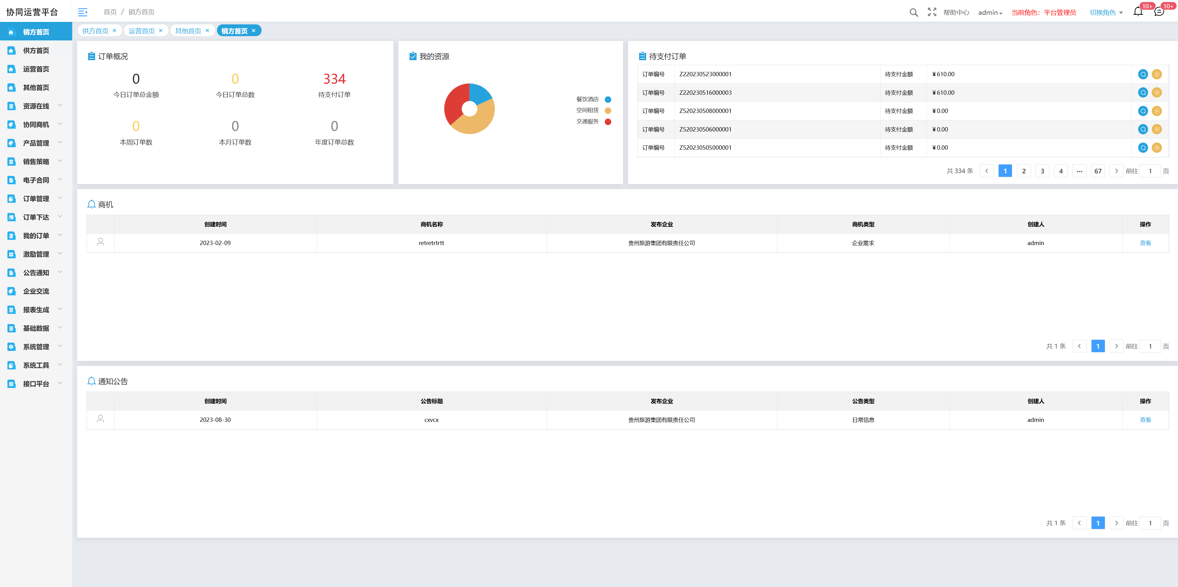Open the notification bell icon
The height and width of the screenshot is (587, 1178).
coord(1138,12)
